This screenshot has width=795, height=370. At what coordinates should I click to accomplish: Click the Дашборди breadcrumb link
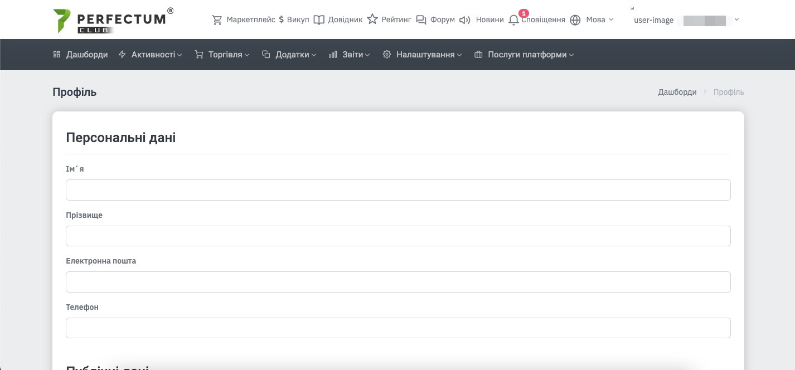coord(677,92)
